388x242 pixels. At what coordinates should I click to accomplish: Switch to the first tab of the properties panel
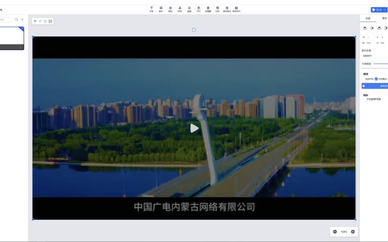click(368, 18)
